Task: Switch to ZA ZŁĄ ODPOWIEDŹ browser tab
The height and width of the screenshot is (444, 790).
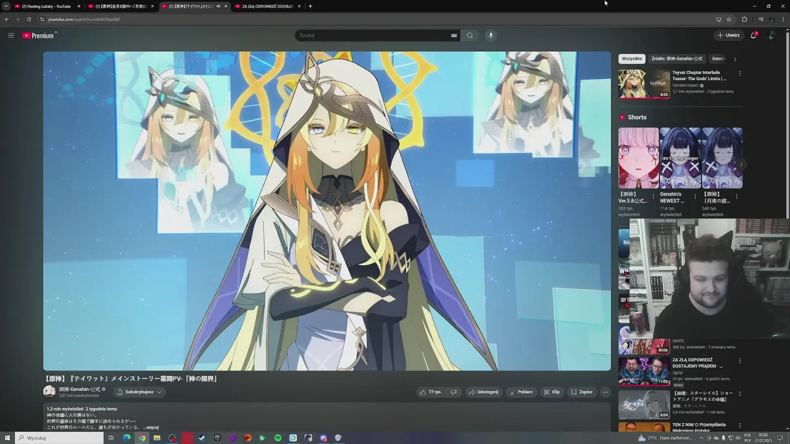Action: pyautogui.click(x=267, y=6)
